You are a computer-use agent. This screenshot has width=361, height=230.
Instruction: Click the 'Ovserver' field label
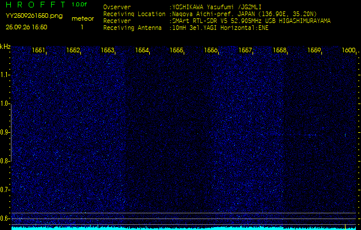point(117,7)
